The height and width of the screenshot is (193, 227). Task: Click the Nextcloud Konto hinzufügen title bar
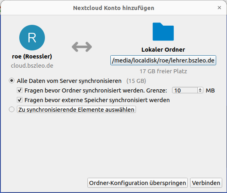(113, 8)
